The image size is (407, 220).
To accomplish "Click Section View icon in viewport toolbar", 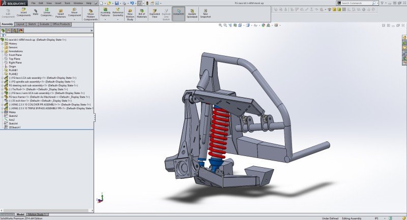I will tap(235, 25).
